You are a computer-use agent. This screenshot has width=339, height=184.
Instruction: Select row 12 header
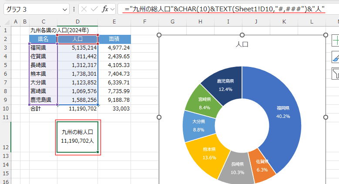[x=6, y=137]
